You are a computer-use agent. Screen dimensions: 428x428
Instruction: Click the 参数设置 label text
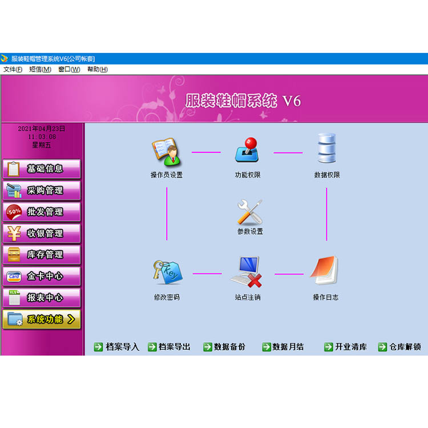tap(250, 232)
